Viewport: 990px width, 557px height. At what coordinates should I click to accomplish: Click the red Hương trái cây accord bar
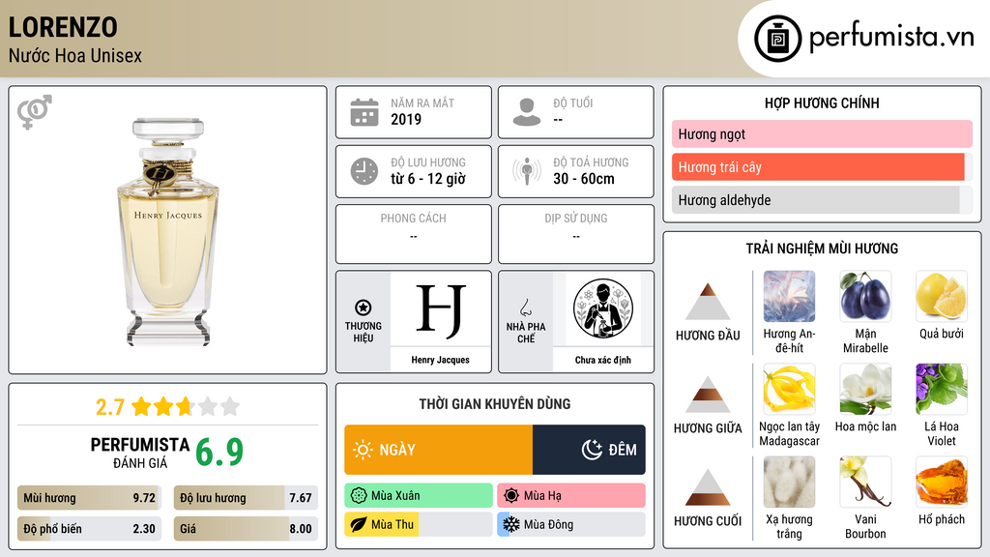[822, 167]
